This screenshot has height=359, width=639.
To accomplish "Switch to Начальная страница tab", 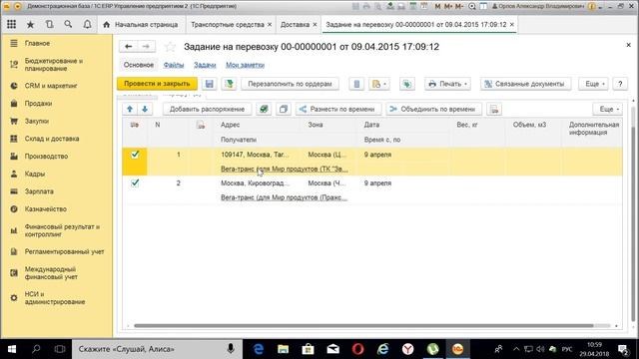I will (x=142, y=25).
